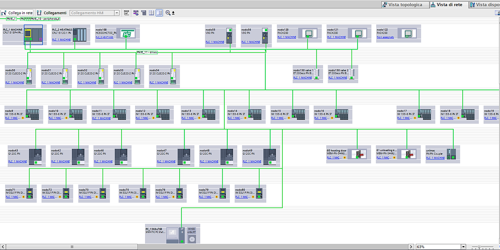Select the nodo46 G120C PN drive icon
The height and width of the screenshot is (250, 500).
click(121, 157)
